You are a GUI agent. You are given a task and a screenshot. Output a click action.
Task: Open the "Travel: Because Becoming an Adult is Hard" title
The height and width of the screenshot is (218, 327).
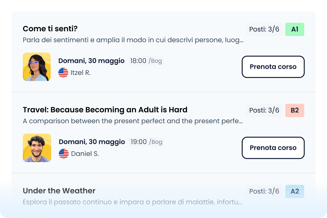point(105,110)
